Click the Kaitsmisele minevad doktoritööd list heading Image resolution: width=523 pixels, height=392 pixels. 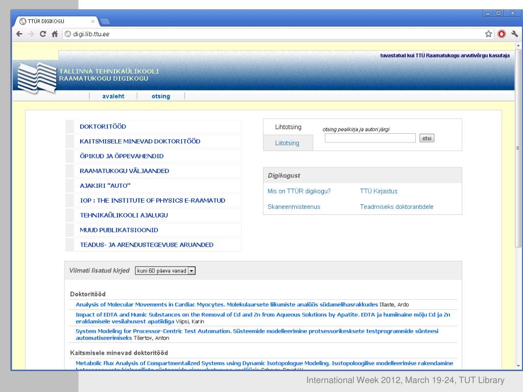pos(119,353)
